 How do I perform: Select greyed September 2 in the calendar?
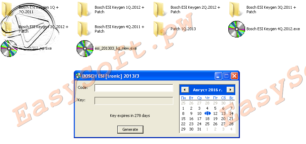tap(215, 129)
